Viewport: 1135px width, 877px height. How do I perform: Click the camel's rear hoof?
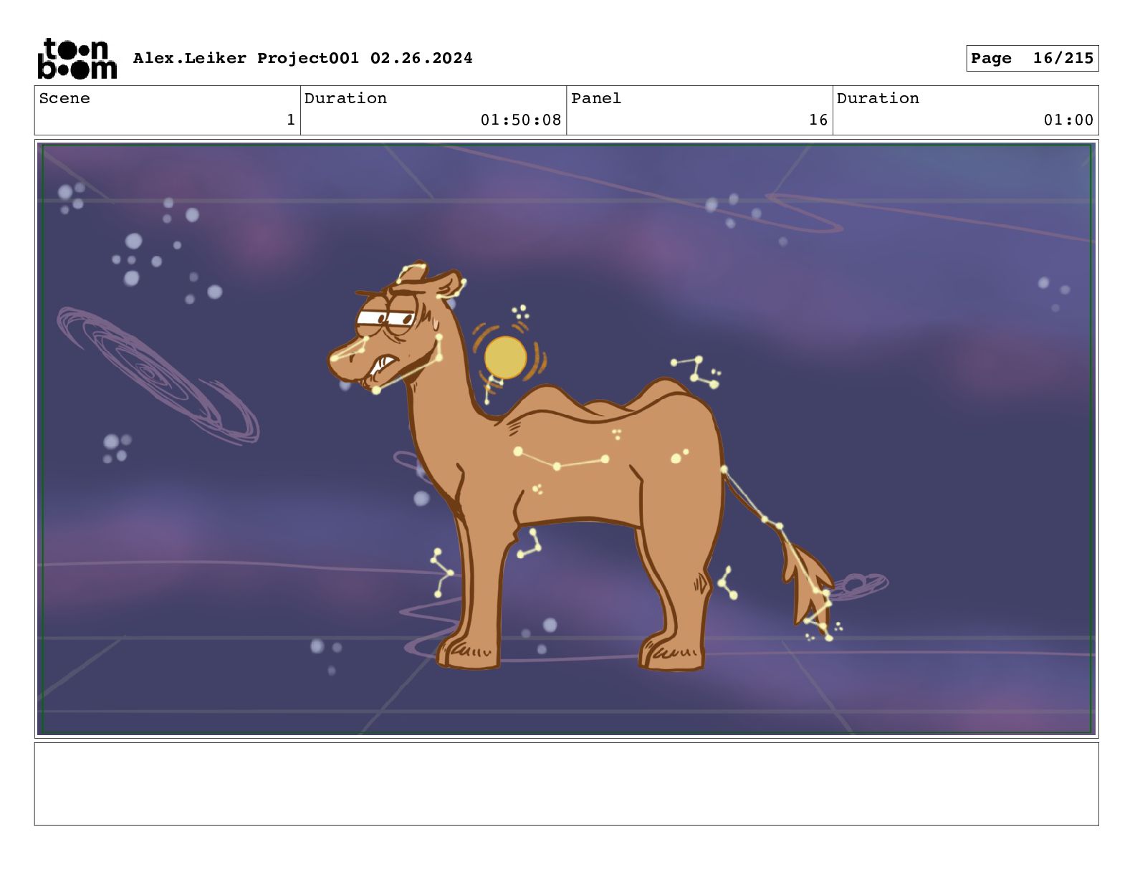coord(672,653)
